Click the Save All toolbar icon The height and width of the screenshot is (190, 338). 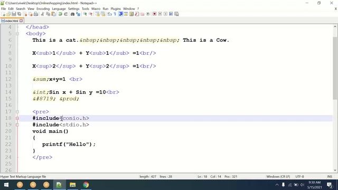[19, 14]
